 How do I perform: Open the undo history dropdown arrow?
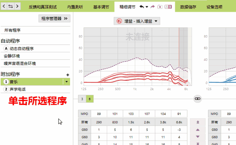point(147,7)
